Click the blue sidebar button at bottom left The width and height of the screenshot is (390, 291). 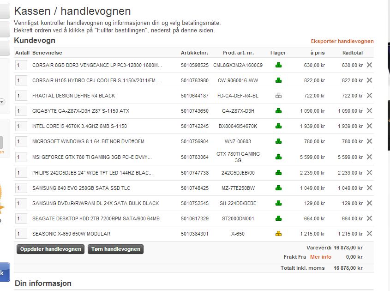(5, 272)
